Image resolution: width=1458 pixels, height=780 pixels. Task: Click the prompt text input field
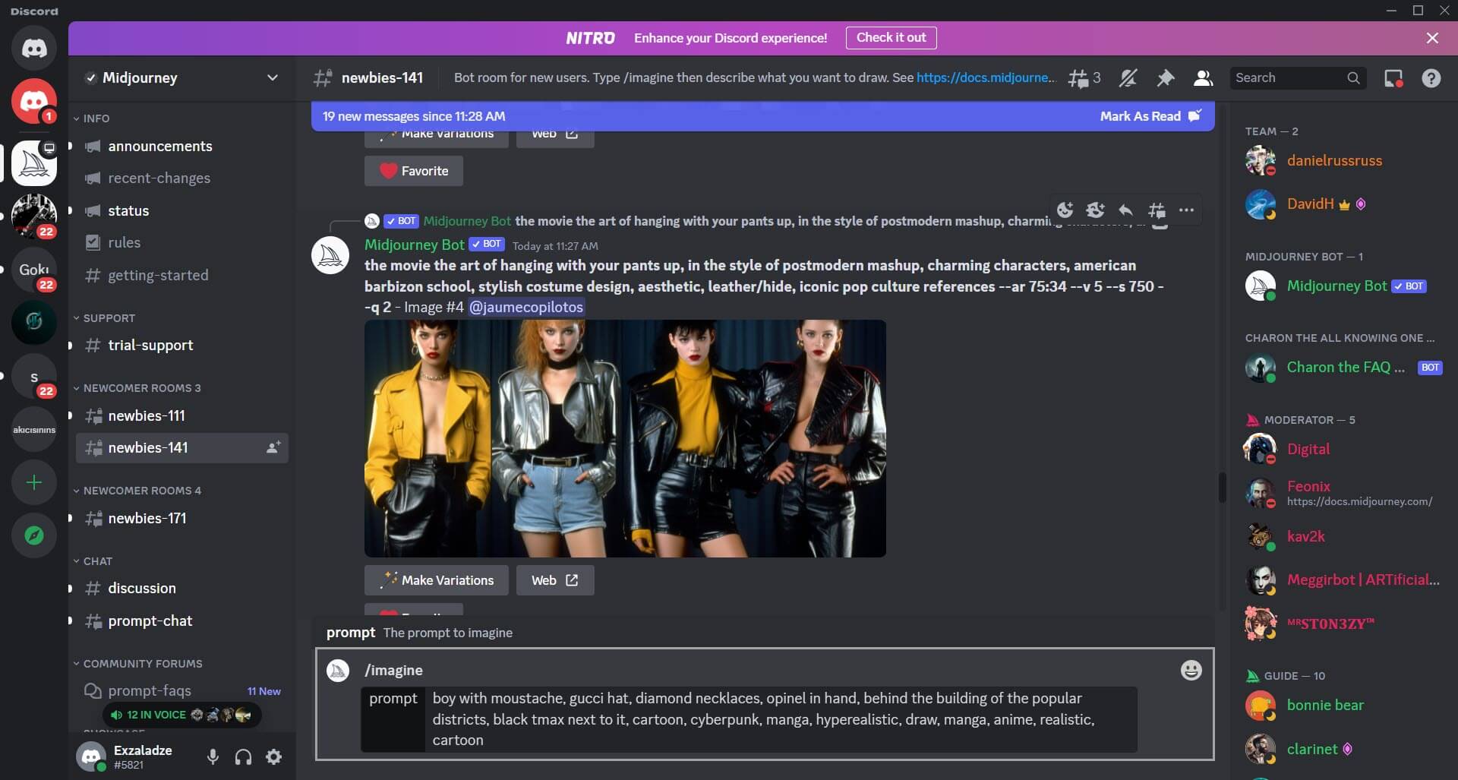(781, 719)
